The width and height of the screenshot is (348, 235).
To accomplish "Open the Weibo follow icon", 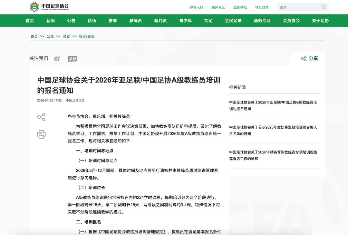I will pyautogui.click(x=57, y=59).
